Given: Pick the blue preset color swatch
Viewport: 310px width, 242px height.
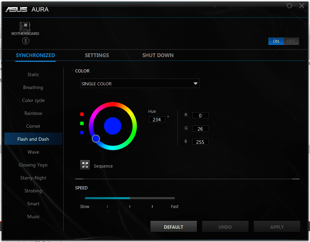Looking at the screenshot, I should 82,133.
